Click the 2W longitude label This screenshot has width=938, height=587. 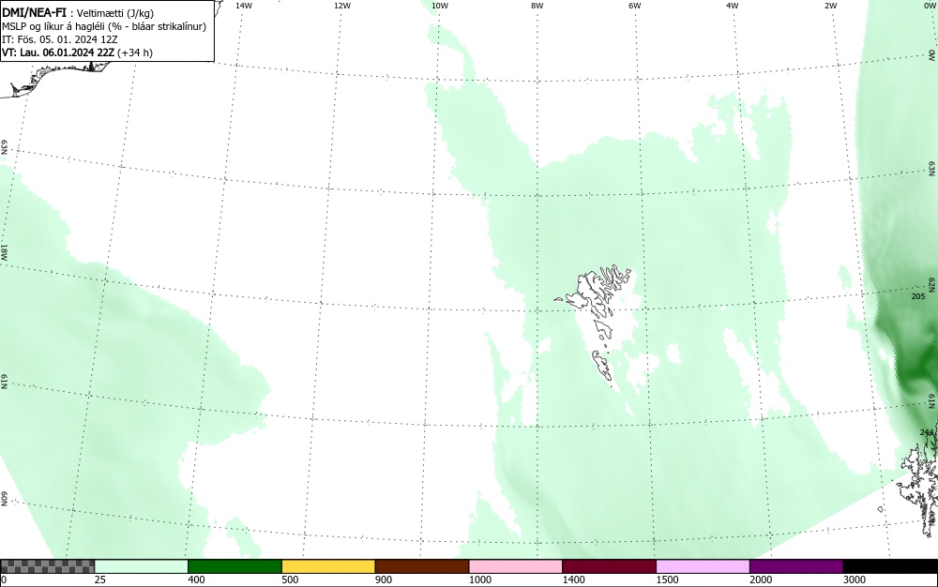pos(830,6)
